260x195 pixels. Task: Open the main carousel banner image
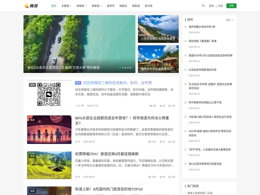(79, 44)
